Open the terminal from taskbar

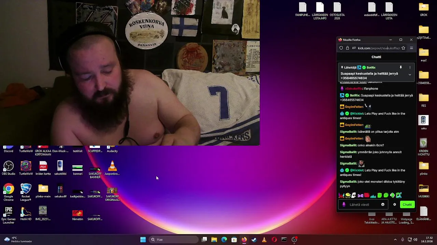click(x=284, y=240)
